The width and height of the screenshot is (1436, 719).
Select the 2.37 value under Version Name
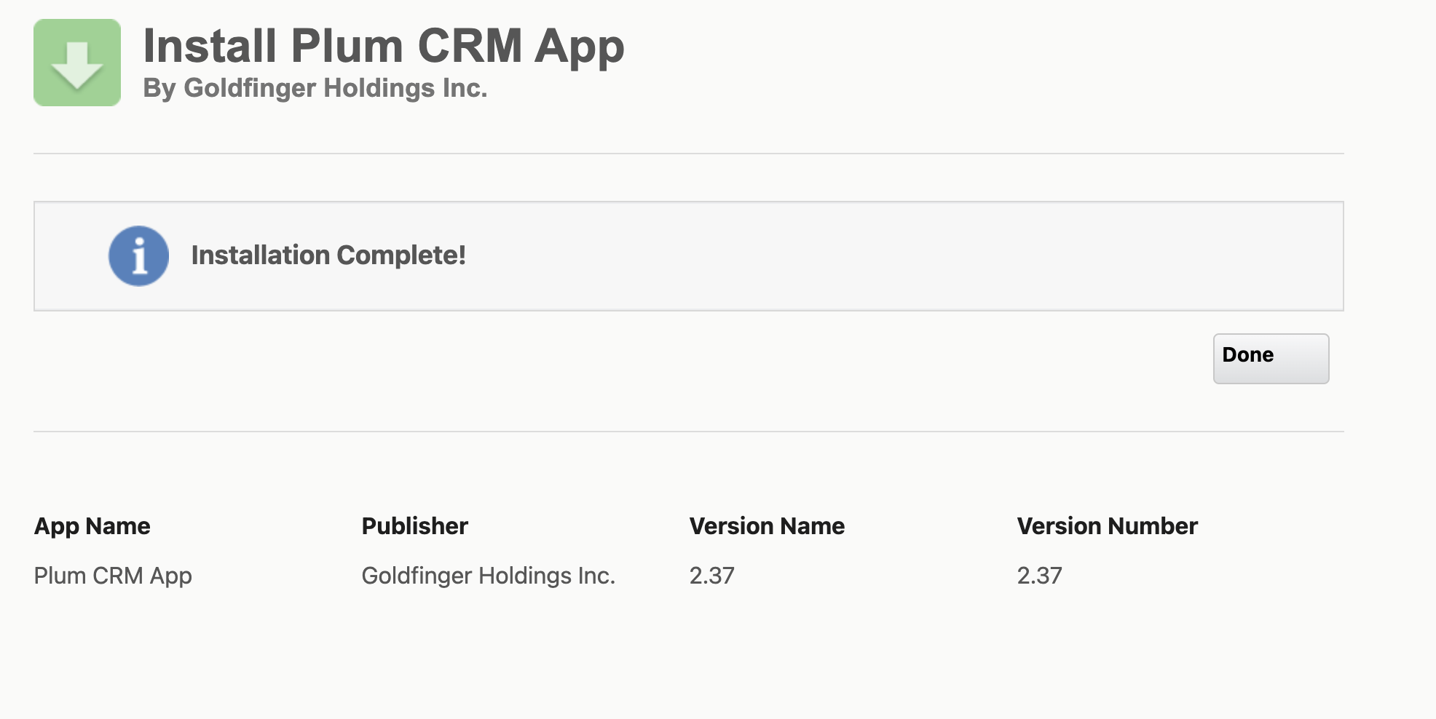(x=712, y=576)
